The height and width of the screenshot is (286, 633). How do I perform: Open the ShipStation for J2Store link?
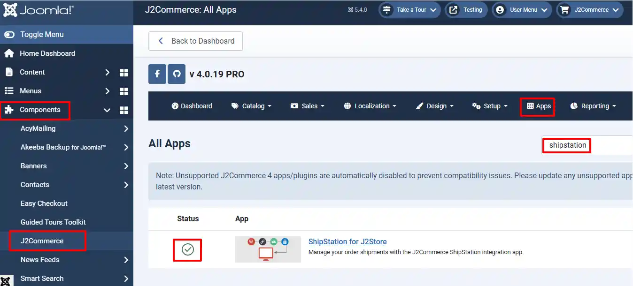pos(347,242)
